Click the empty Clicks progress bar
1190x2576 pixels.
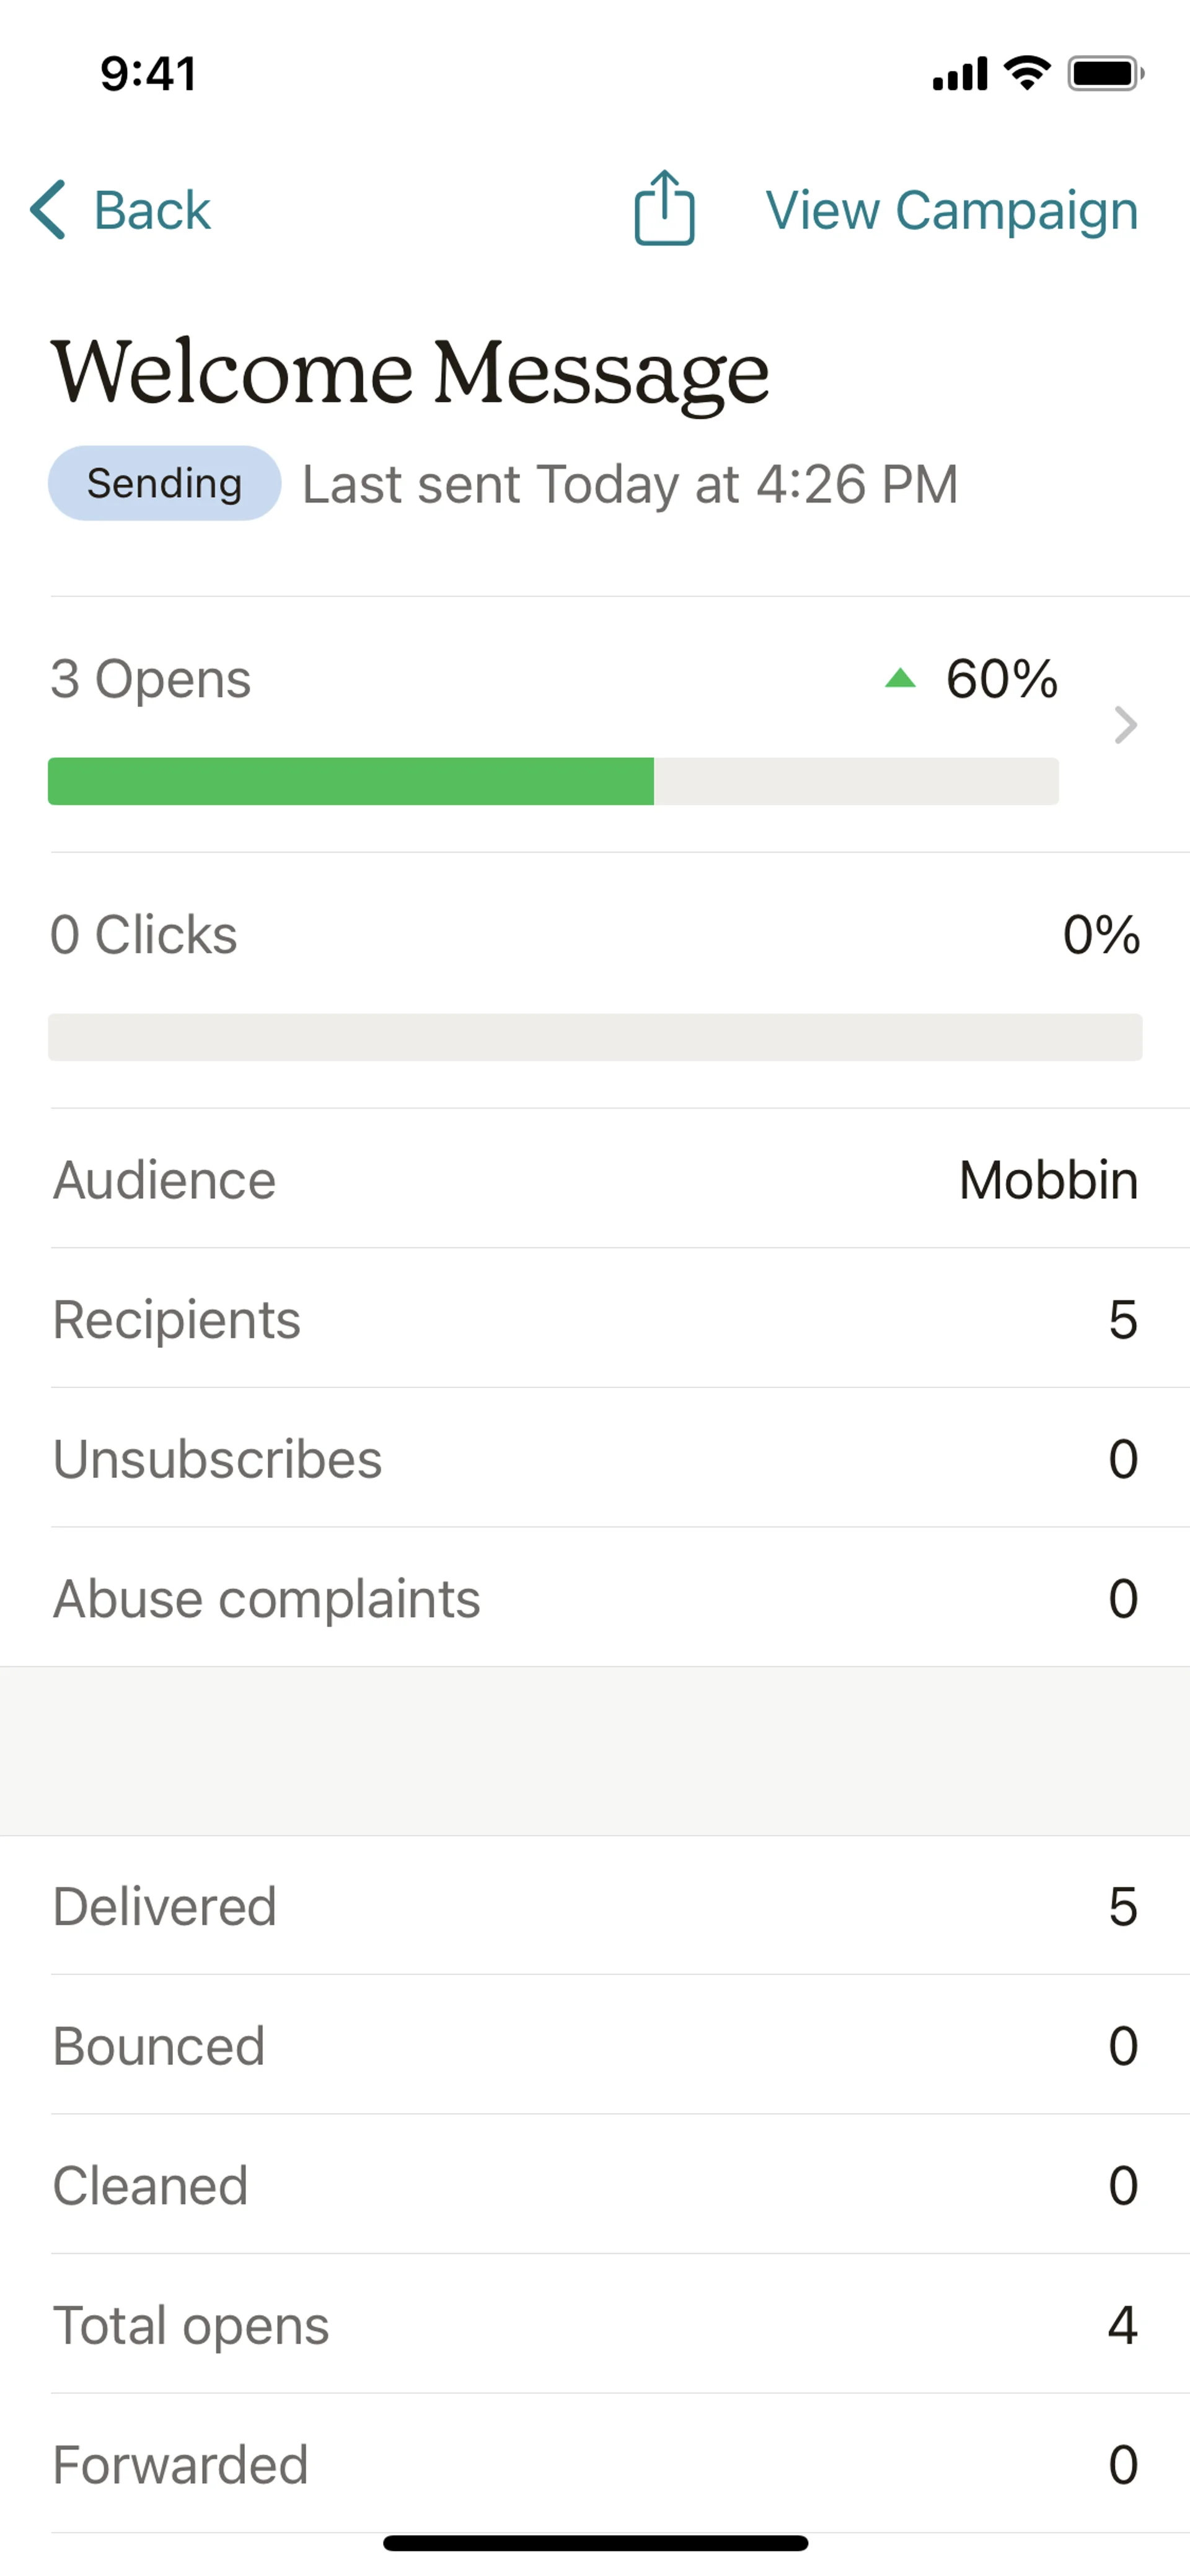click(595, 1037)
